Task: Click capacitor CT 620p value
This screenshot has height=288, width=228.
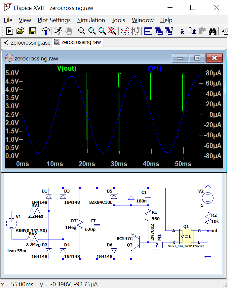Action: pos(90,229)
